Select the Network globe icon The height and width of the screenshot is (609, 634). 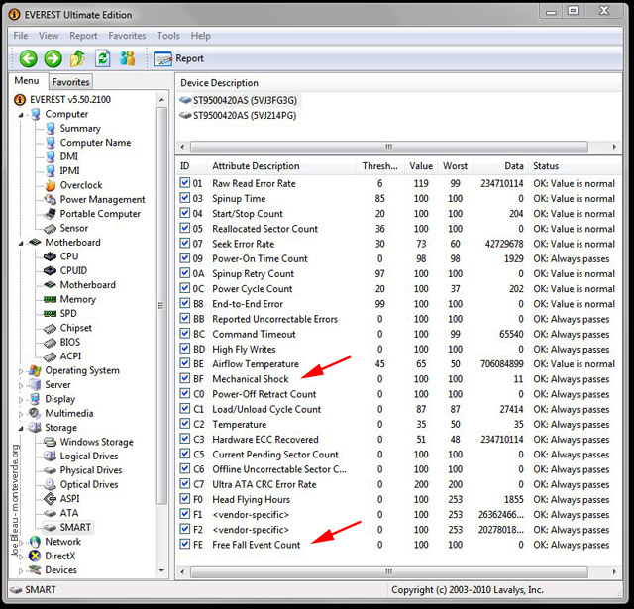(x=36, y=542)
